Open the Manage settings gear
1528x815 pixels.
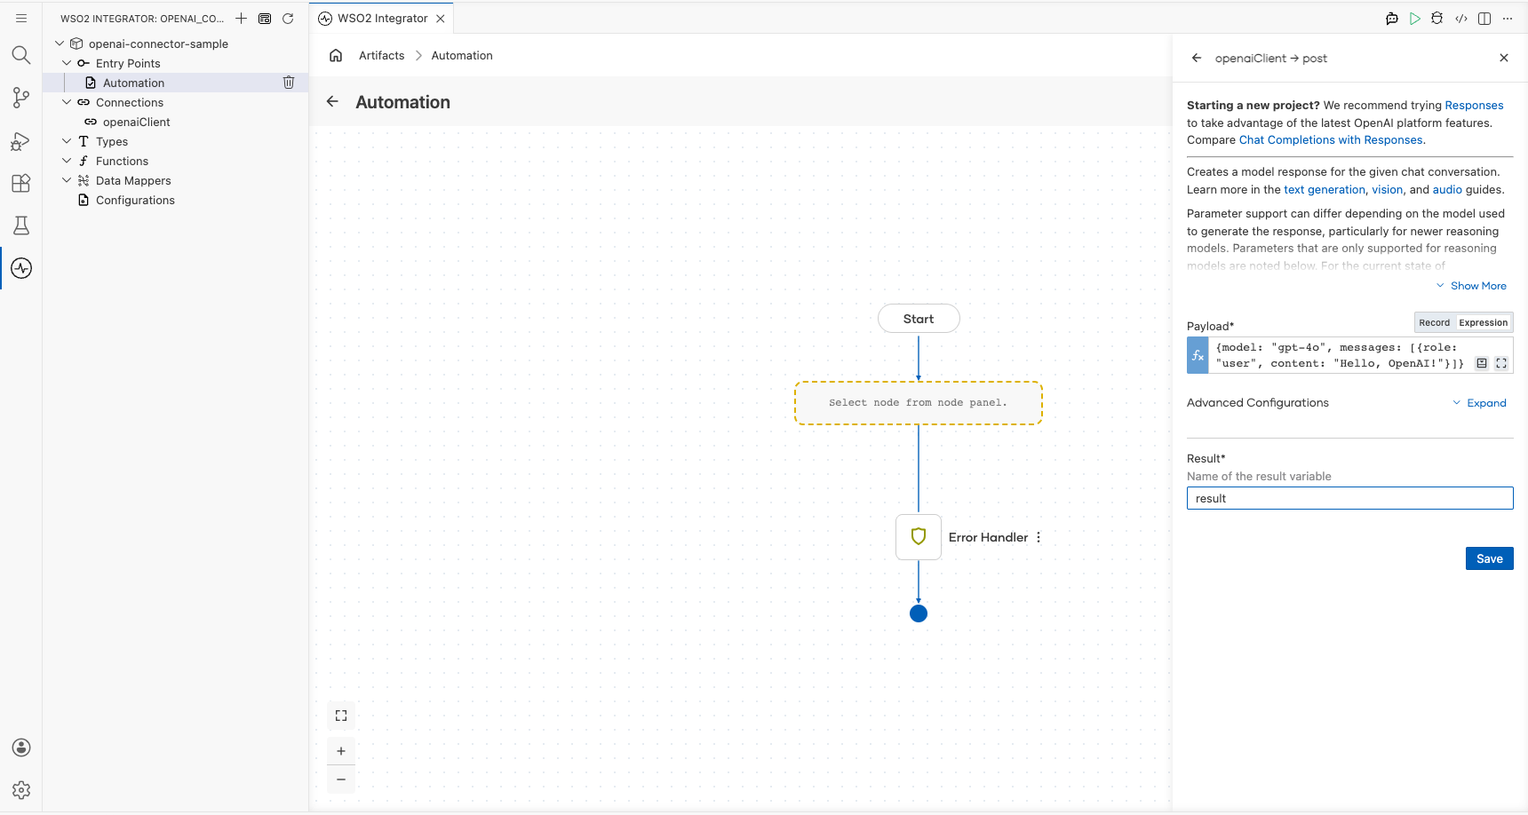[x=21, y=790]
